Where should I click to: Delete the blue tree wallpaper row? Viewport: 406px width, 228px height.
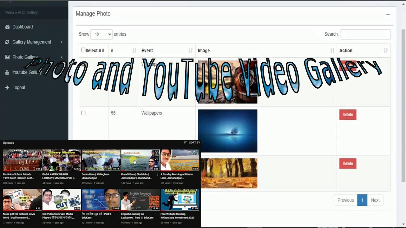(x=348, y=115)
